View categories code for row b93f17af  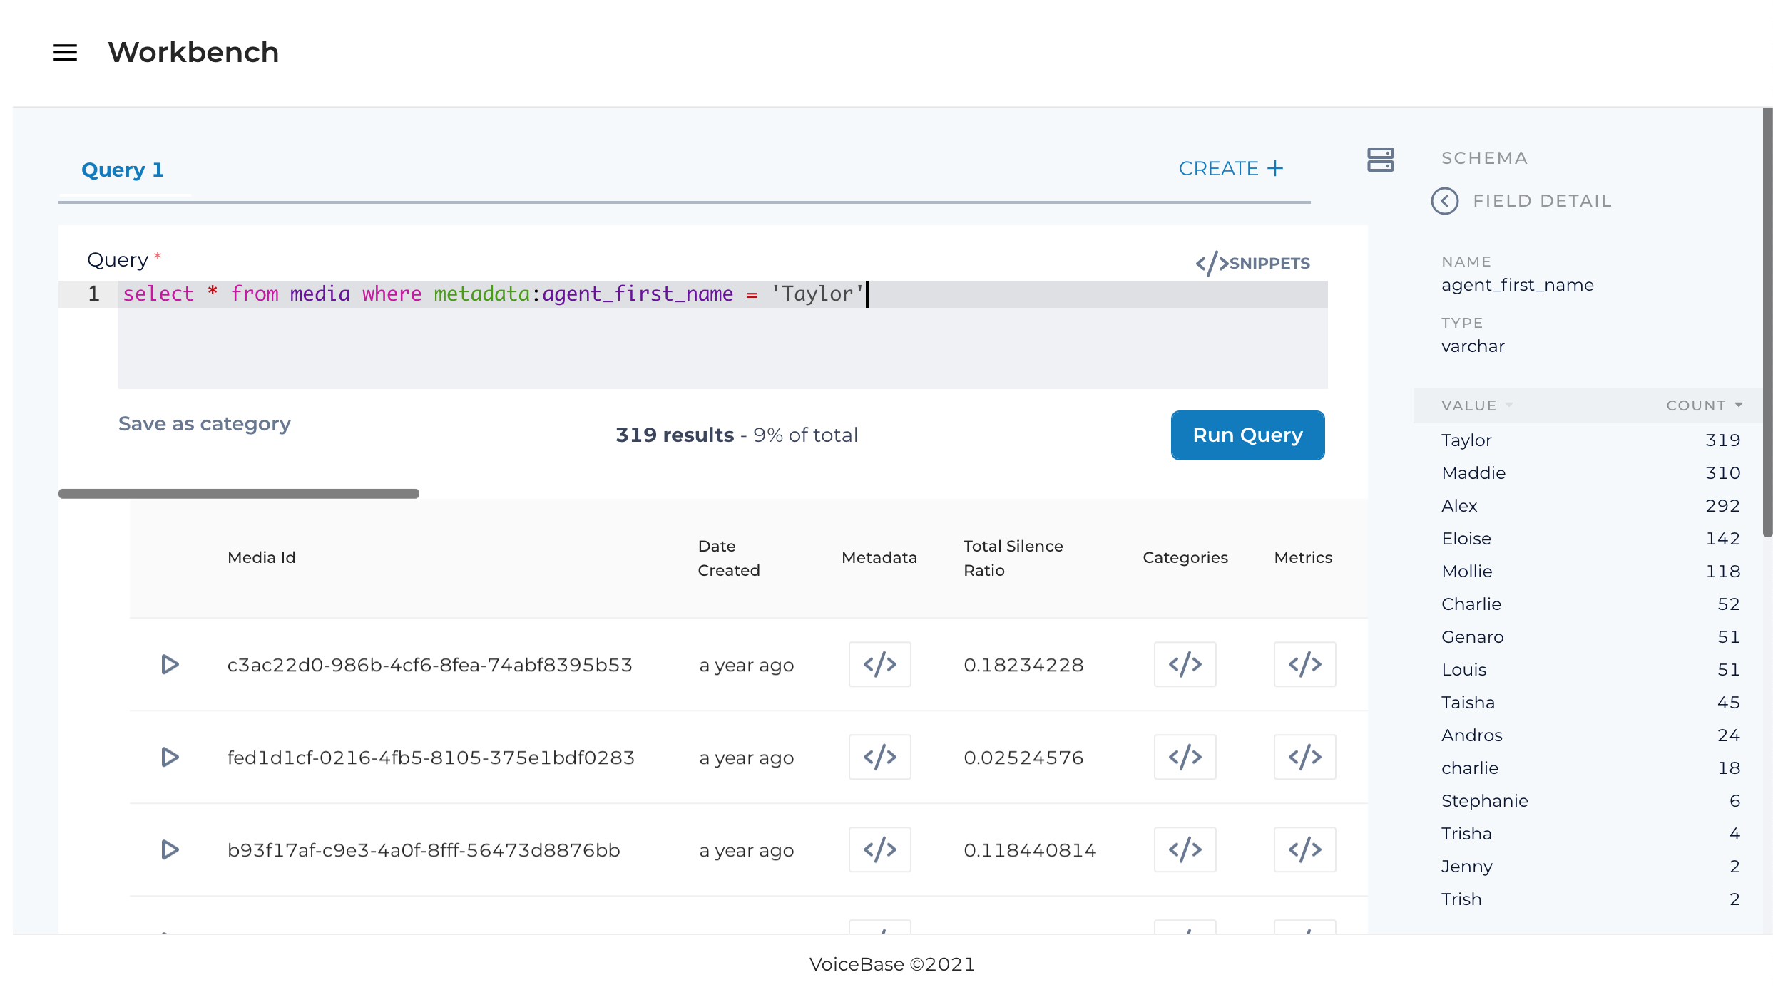[1185, 850]
